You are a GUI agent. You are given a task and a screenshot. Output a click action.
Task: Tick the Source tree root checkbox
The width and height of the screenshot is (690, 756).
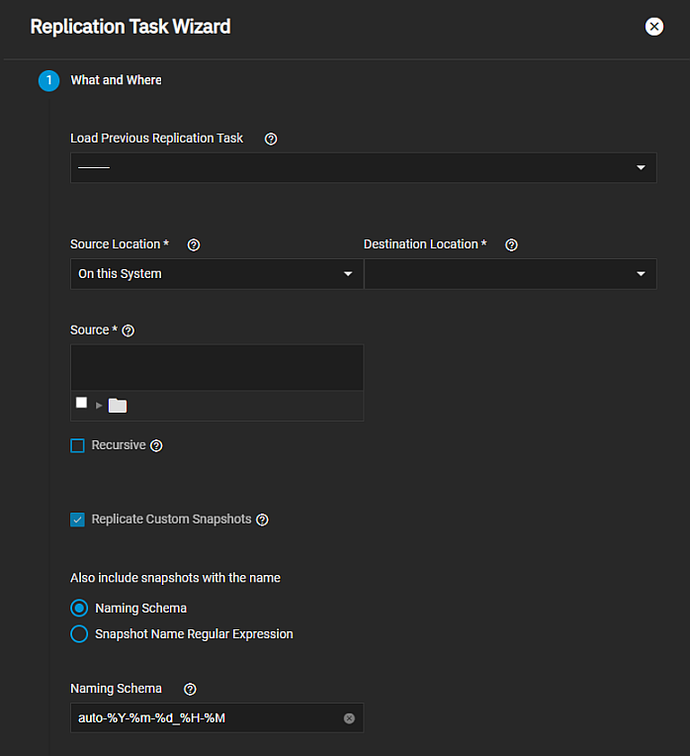tap(81, 403)
